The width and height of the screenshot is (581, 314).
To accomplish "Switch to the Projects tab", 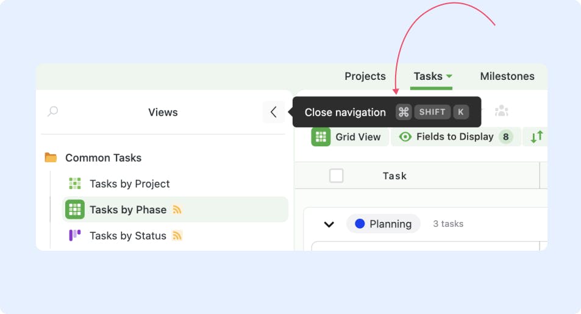I will [365, 76].
